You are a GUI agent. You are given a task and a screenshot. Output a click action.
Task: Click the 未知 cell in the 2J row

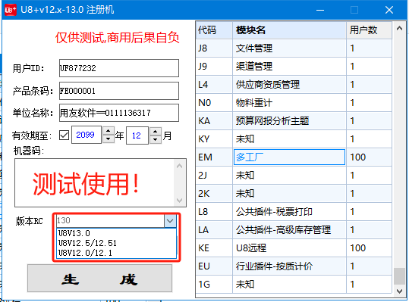pyautogui.click(x=289, y=176)
